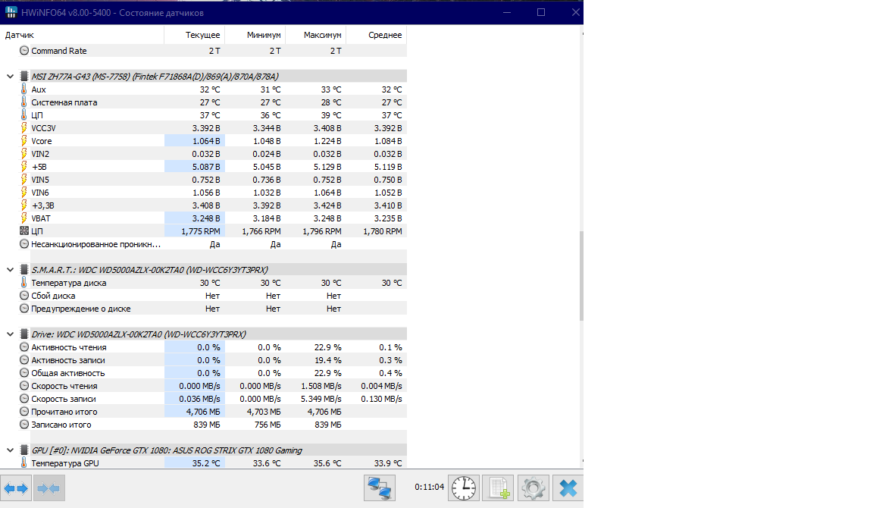Click the Датчик column header

pyautogui.click(x=82, y=35)
